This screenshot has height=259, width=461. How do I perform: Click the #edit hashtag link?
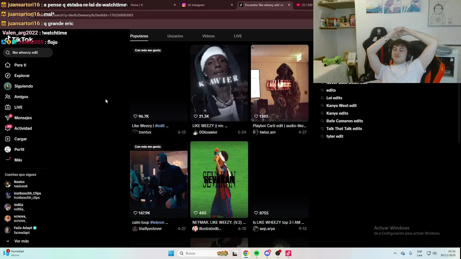coord(160,126)
